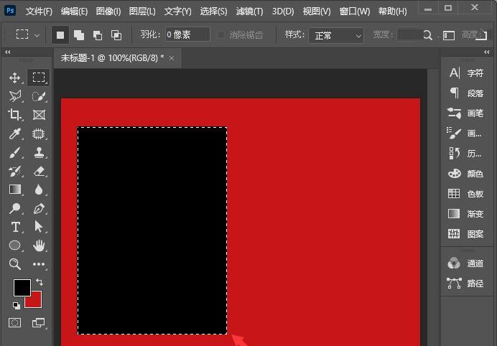
Task: Select the Crop tool
Action: 14,114
